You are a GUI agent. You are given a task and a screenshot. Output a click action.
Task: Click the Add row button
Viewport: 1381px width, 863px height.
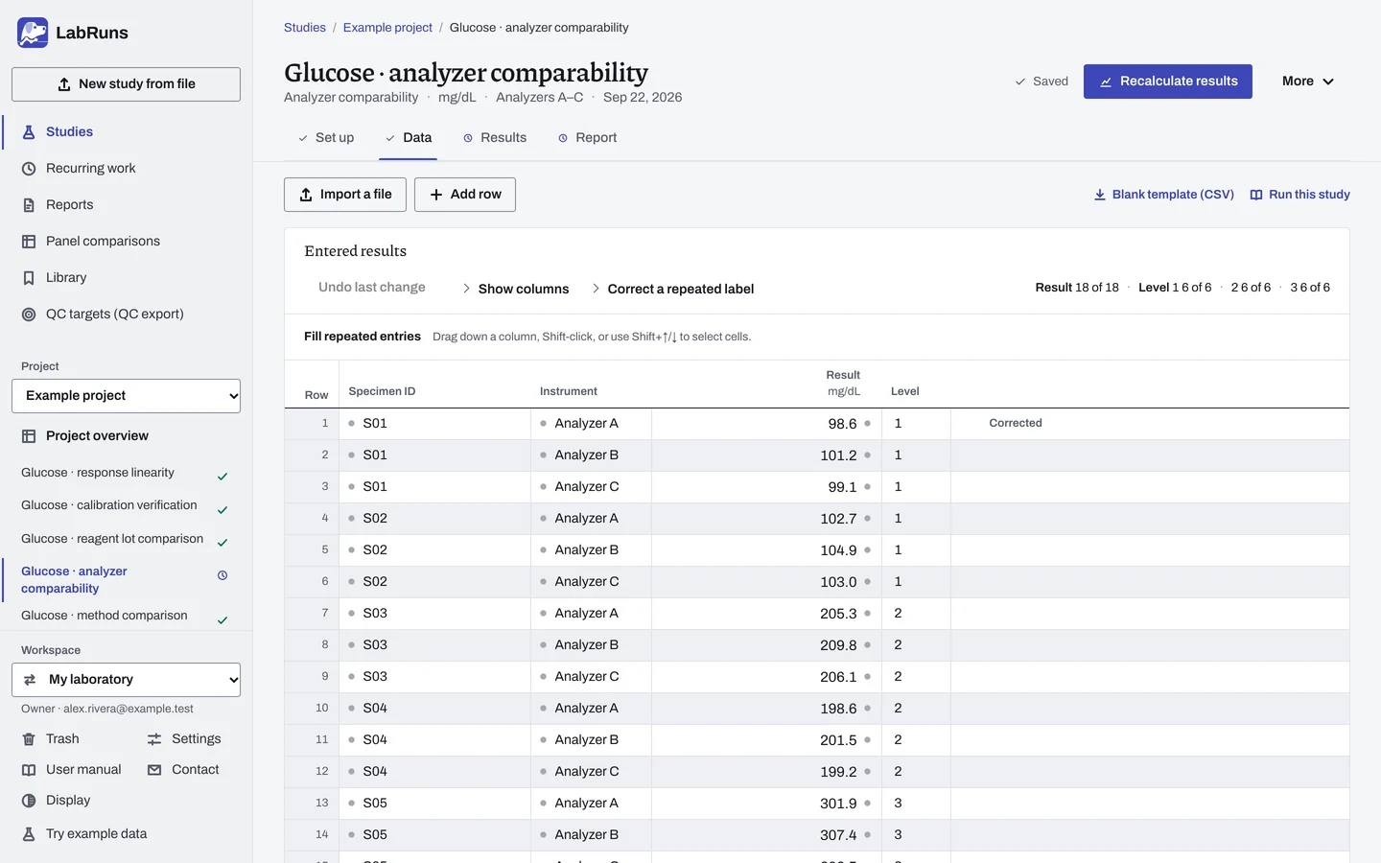click(x=465, y=195)
